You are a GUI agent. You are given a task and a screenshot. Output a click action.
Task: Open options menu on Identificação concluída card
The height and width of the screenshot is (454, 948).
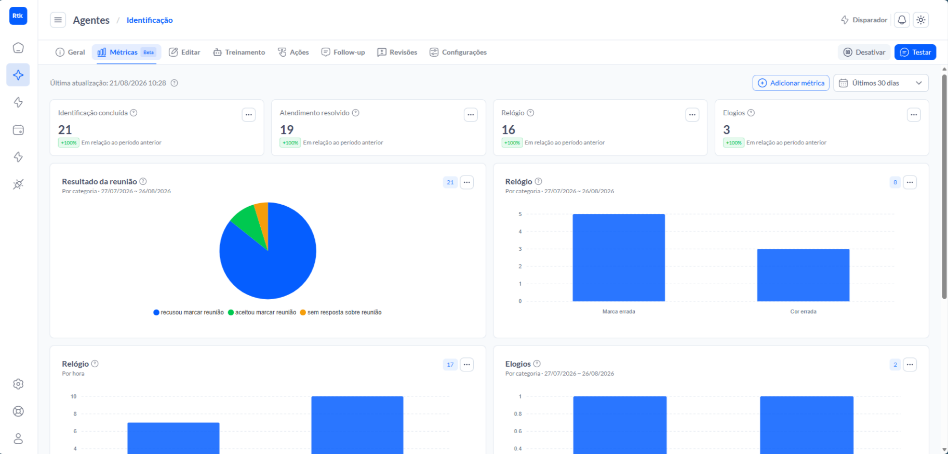(249, 115)
